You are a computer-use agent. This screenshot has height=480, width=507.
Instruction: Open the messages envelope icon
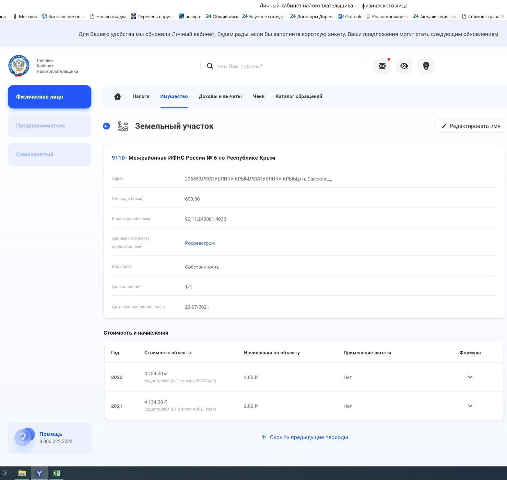(382, 66)
